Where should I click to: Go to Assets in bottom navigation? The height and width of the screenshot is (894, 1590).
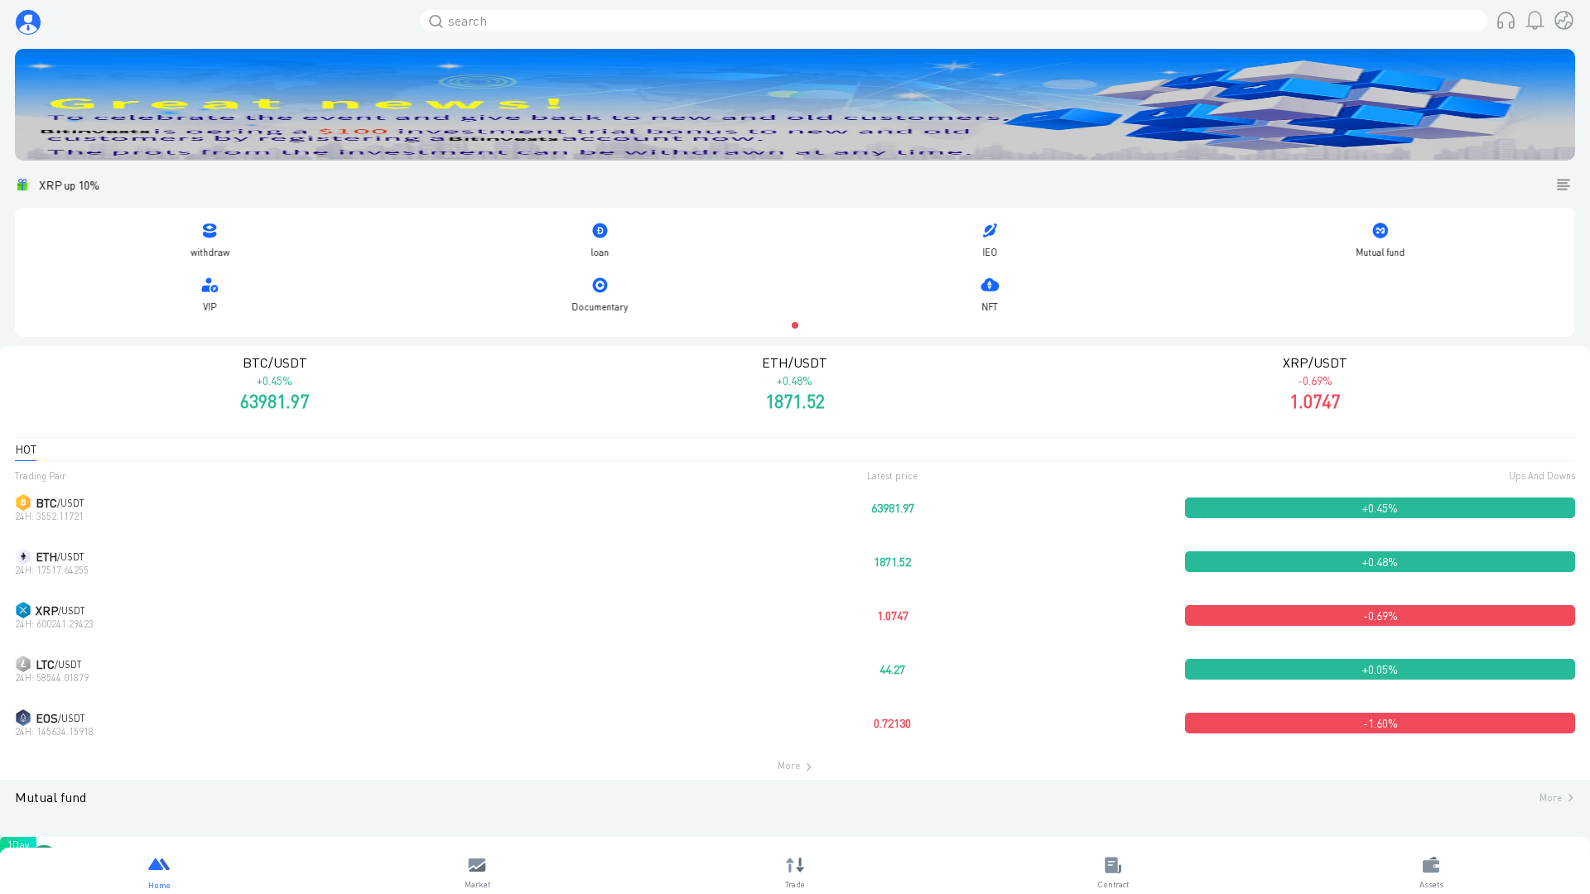1431,872
